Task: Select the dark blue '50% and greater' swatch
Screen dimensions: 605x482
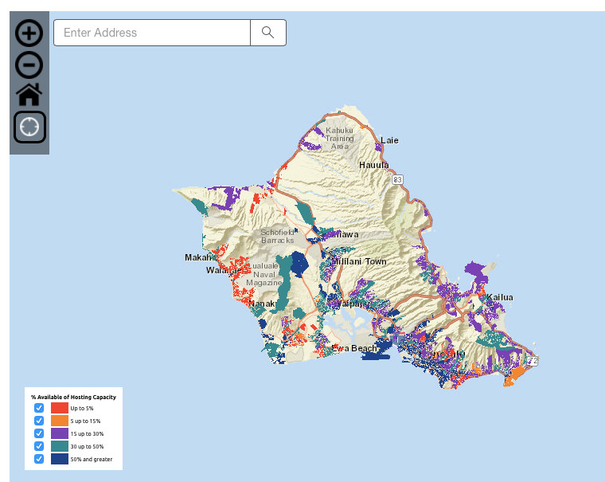Action: pos(59,459)
